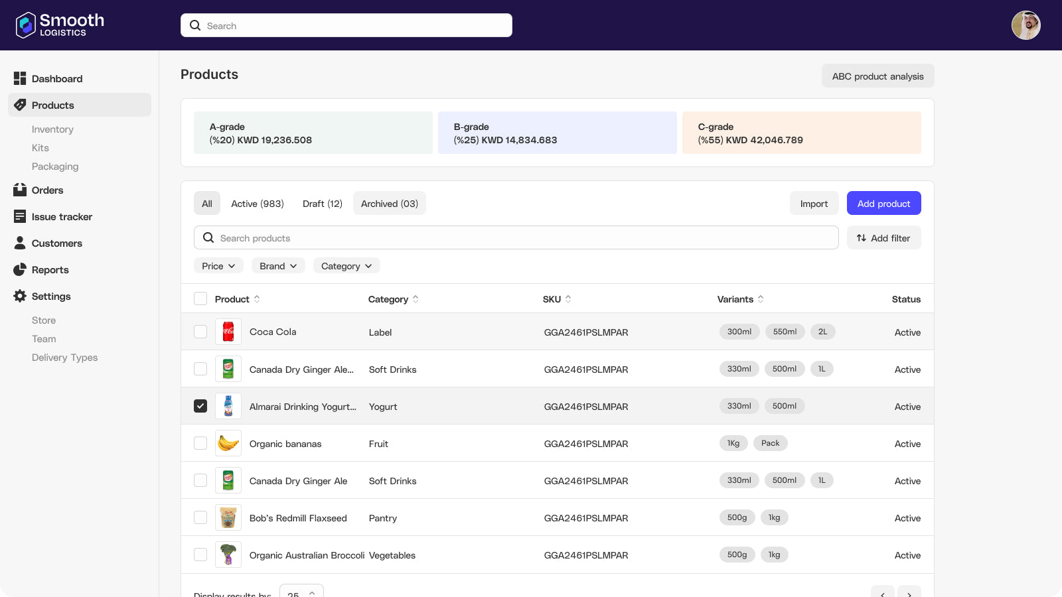Image resolution: width=1062 pixels, height=597 pixels.
Task: Switch to the Active (983) tab
Action: 258,204
